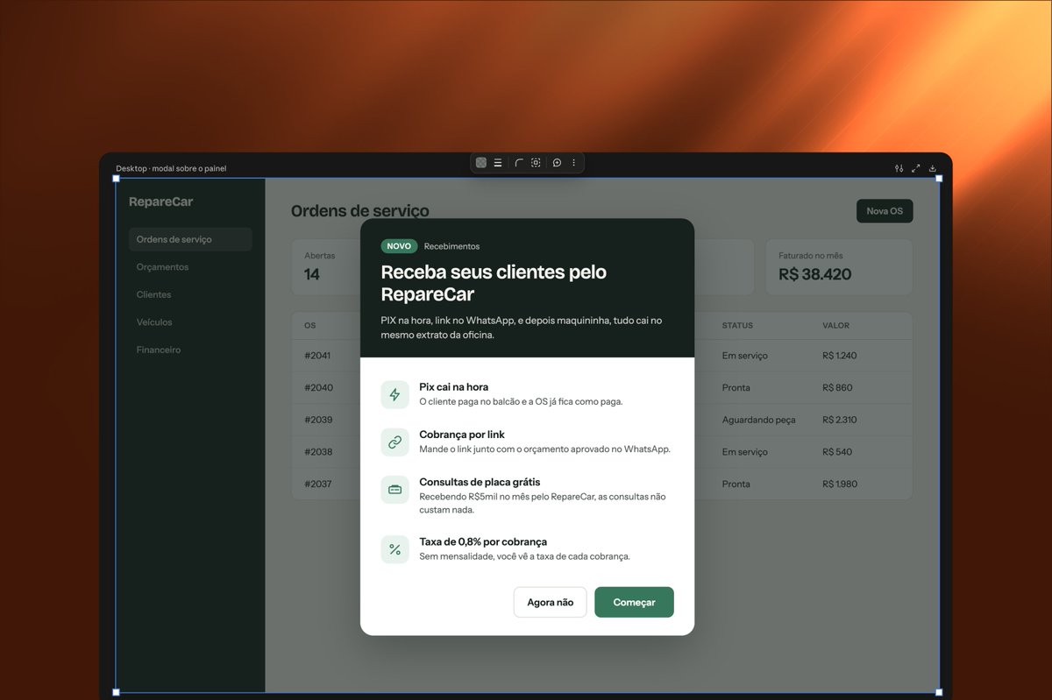This screenshot has height=700, width=1052.
Task: Open Orçamentos in the sidebar
Action: [x=162, y=267]
